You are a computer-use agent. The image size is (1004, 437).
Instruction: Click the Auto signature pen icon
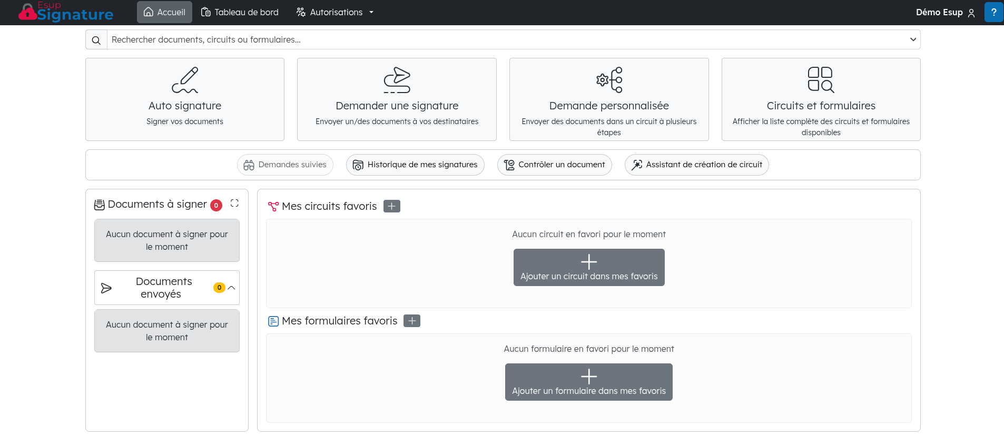pyautogui.click(x=185, y=80)
